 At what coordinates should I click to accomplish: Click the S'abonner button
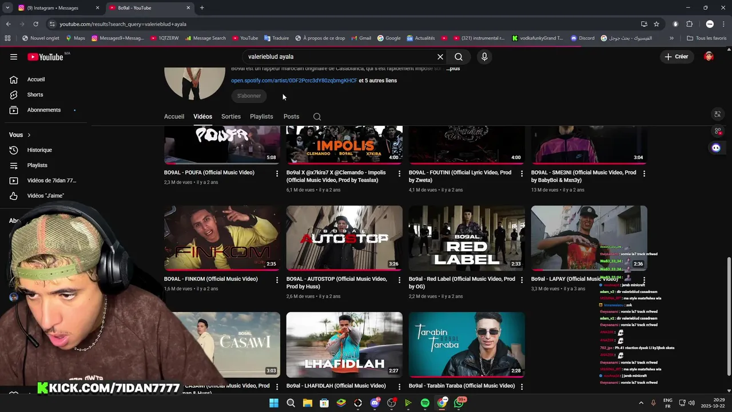(x=249, y=96)
